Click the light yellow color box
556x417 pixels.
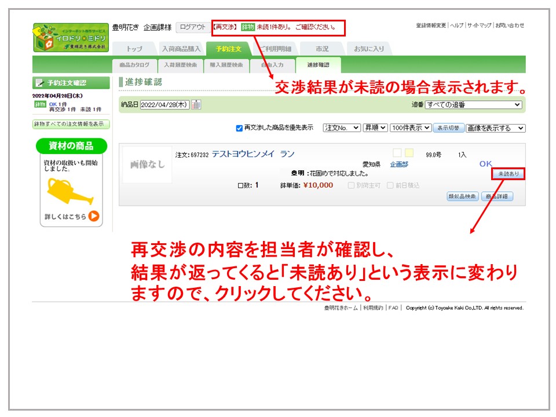(x=409, y=153)
